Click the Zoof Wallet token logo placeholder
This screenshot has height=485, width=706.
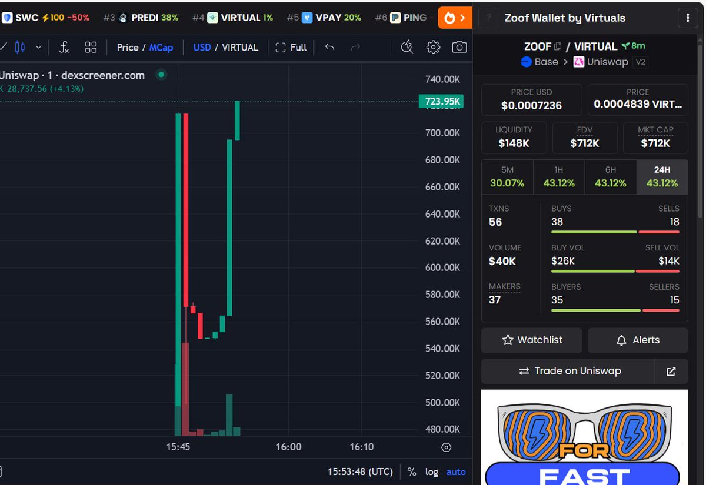click(488, 18)
